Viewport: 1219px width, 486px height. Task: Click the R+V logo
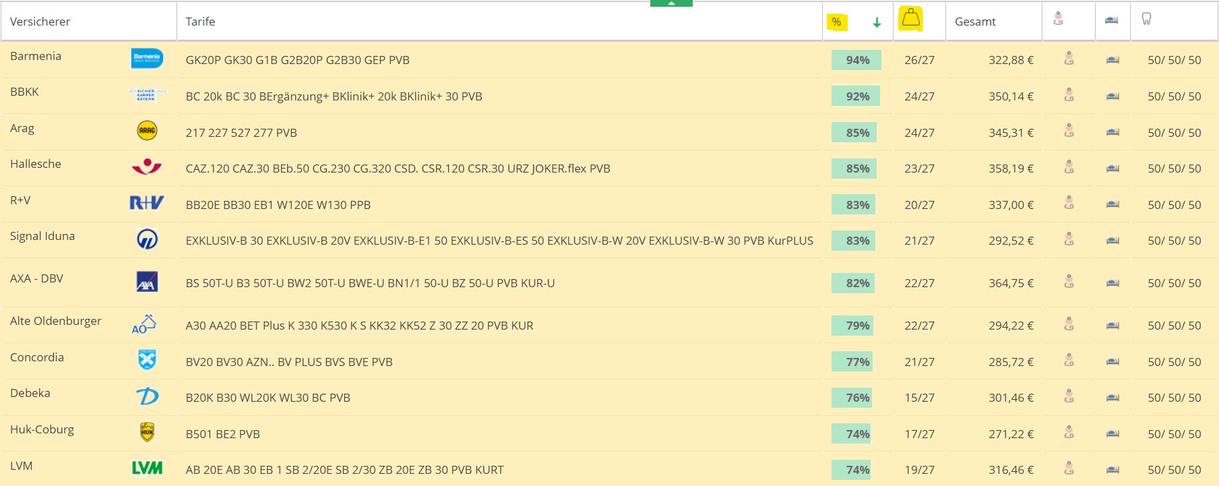146,202
